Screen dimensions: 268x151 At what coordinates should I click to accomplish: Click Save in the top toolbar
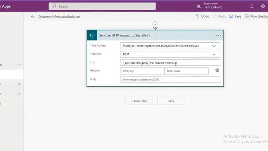235,16
